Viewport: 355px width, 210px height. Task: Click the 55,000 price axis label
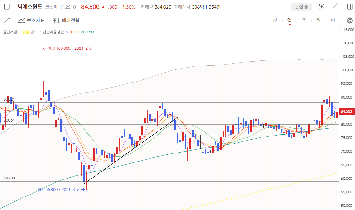click(347, 192)
